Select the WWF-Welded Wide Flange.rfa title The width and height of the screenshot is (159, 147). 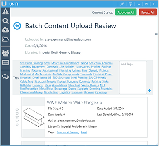click(x=74, y=103)
